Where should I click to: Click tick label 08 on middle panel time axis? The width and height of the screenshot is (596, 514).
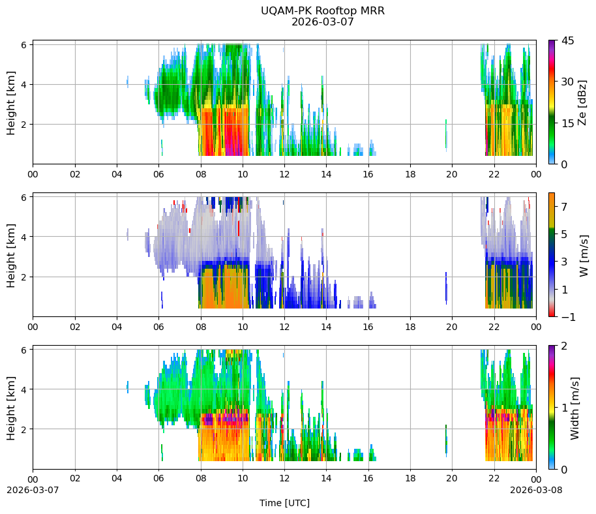point(201,327)
